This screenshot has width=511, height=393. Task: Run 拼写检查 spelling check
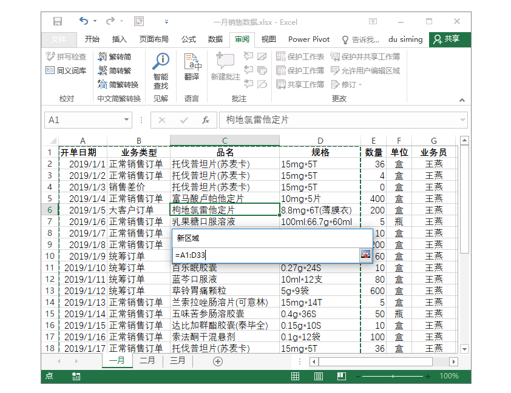click(66, 56)
